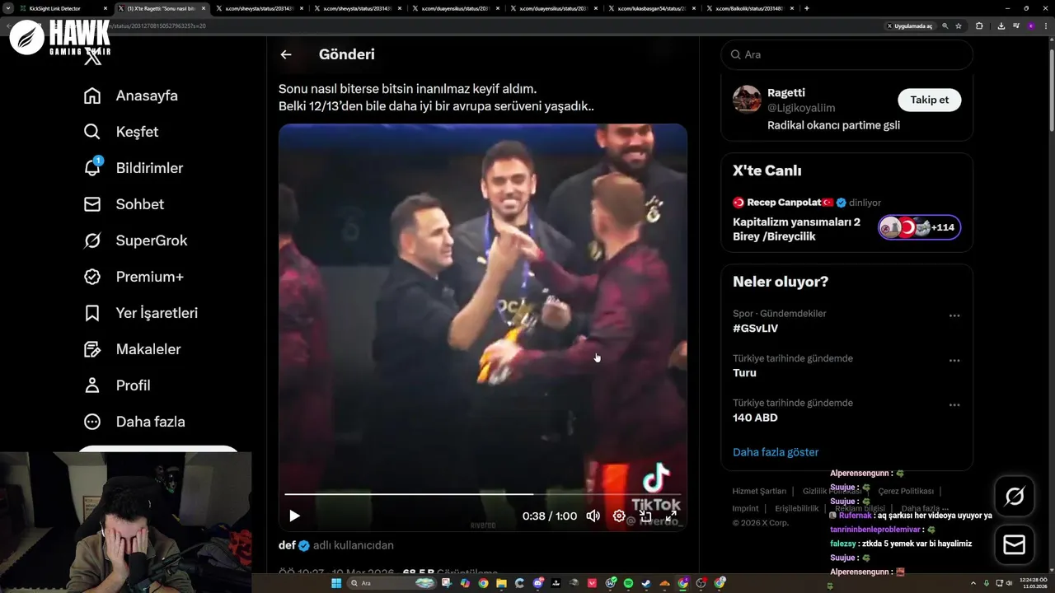Open more options for #GSvLIV trend
1055x593 pixels.
tap(954, 315)
